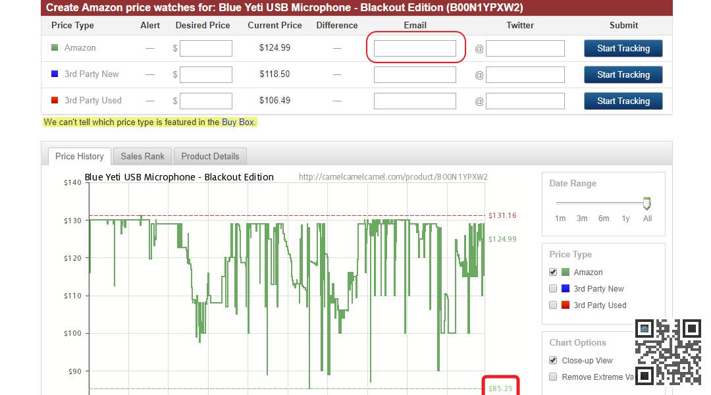Screen dimensions: 711x395
Task: Open the Buy Box link
Action: pos(238,122)
